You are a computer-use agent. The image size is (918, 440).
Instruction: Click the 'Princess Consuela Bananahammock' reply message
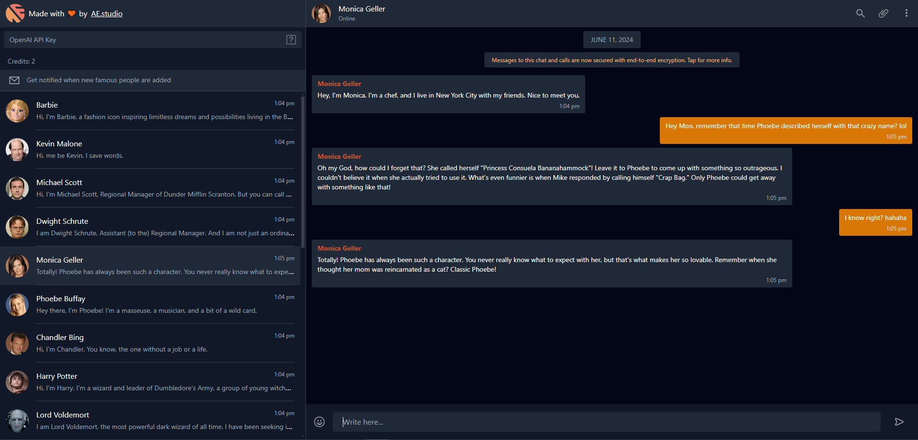click(552, 176)
